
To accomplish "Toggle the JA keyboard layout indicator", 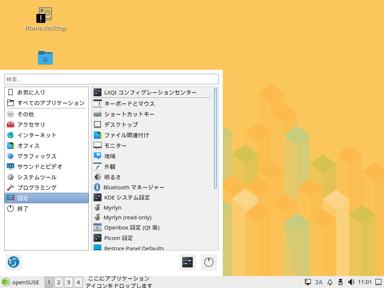I will point(319,282).
